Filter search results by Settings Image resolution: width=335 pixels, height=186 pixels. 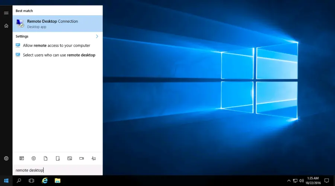(33, 158)
